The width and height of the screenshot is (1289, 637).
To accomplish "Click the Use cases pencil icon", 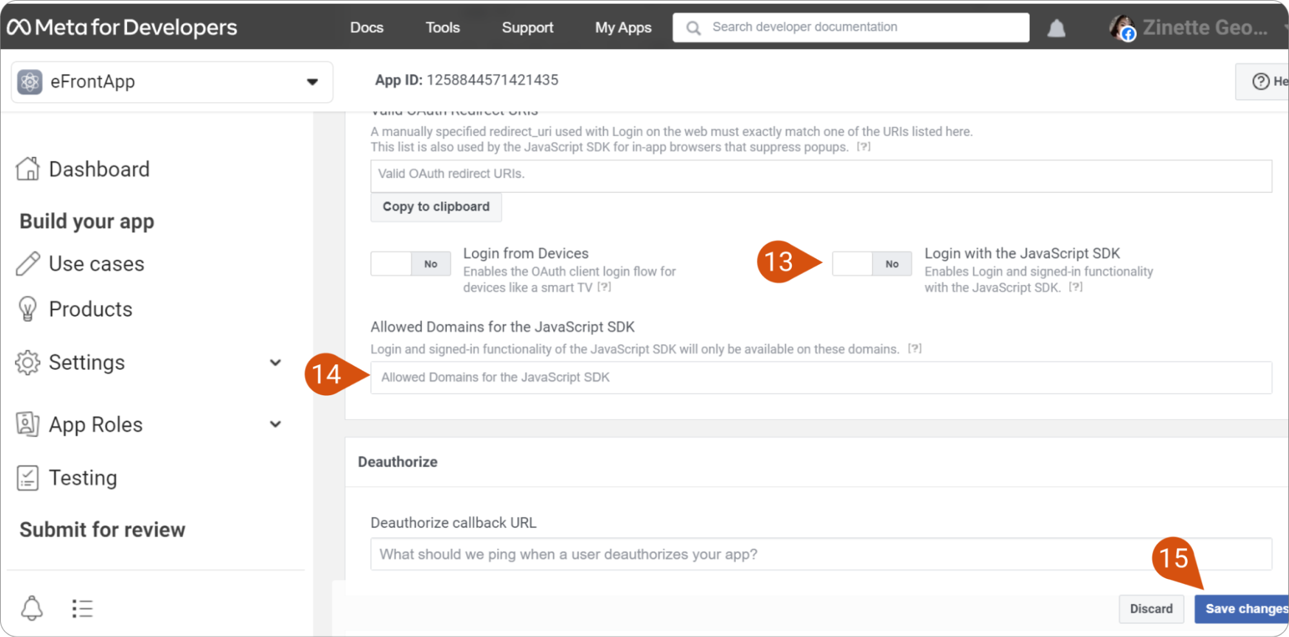I will (28, 264).
